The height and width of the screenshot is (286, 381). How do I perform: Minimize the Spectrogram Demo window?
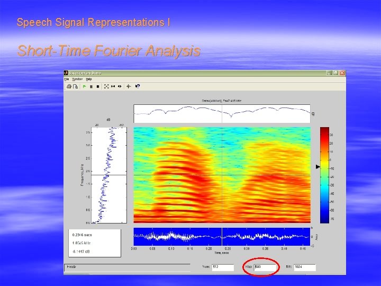(x=329, y=73)
